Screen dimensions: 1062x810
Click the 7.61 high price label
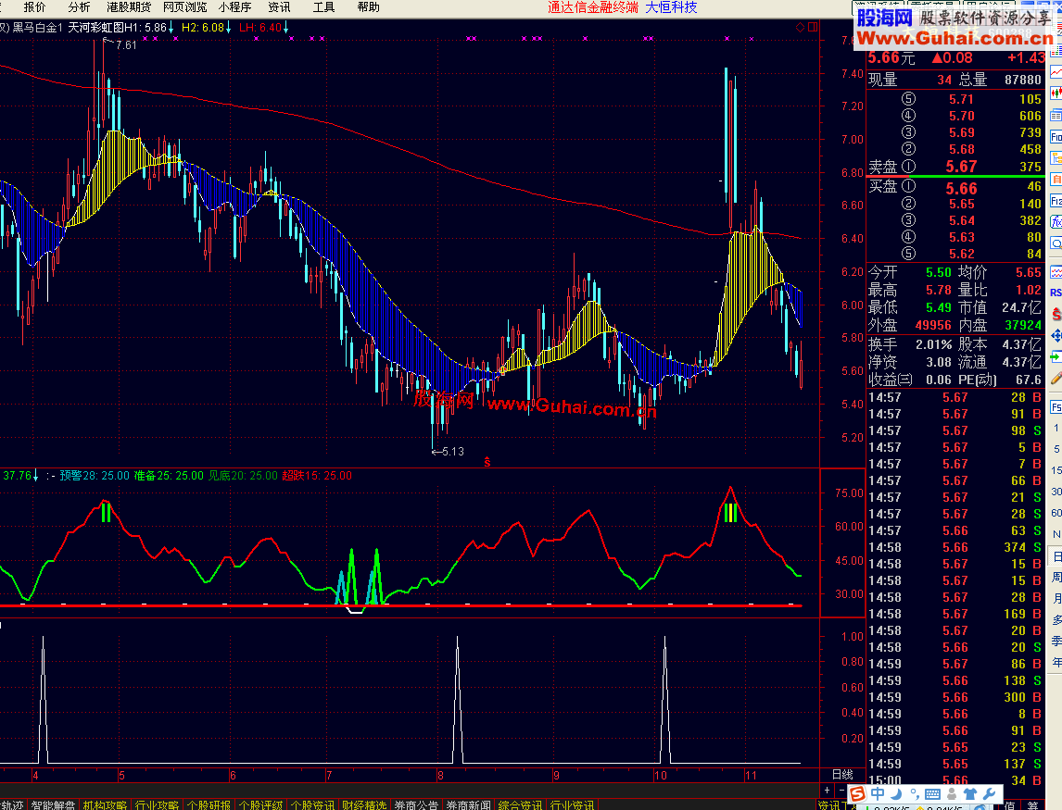(x=126, y=45)
